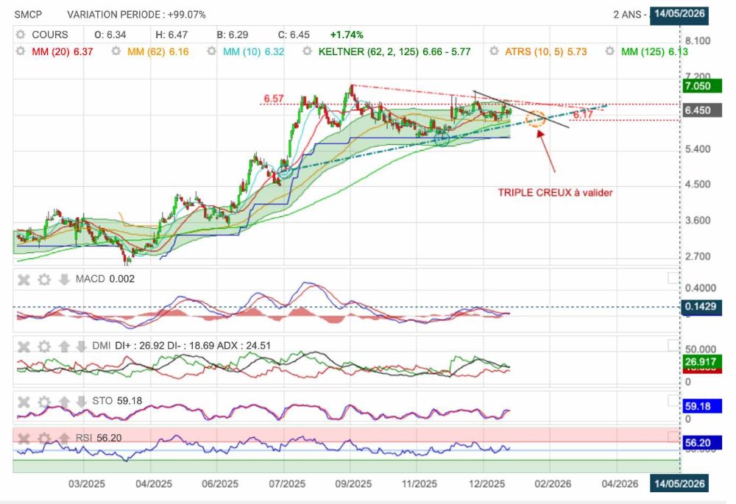
Task: Click the MM (10) 6.32 label
Action: (253, 52)
